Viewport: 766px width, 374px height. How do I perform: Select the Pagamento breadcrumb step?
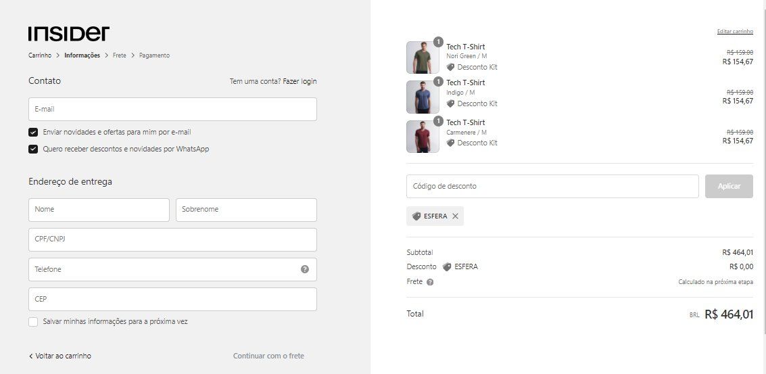pyautogui.click(x=154, y=55)
